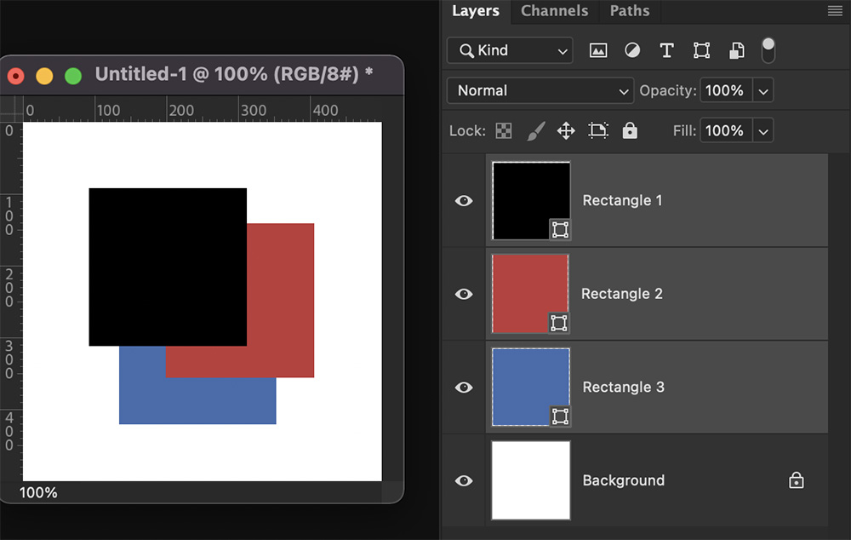
Task: Select the Rectangle 1 layer name
Action: [x=623, y=200]
